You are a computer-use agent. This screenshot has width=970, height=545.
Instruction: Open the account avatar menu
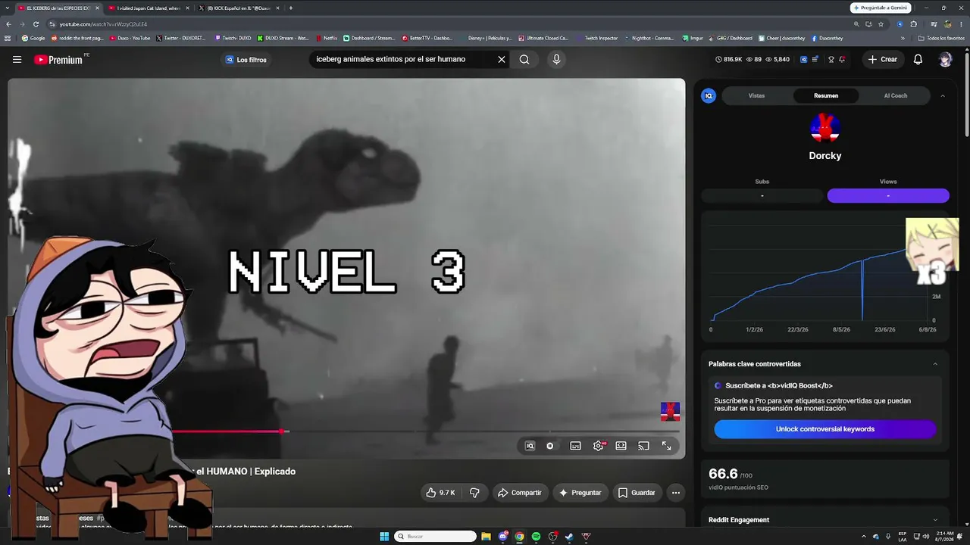coord(945,59)
